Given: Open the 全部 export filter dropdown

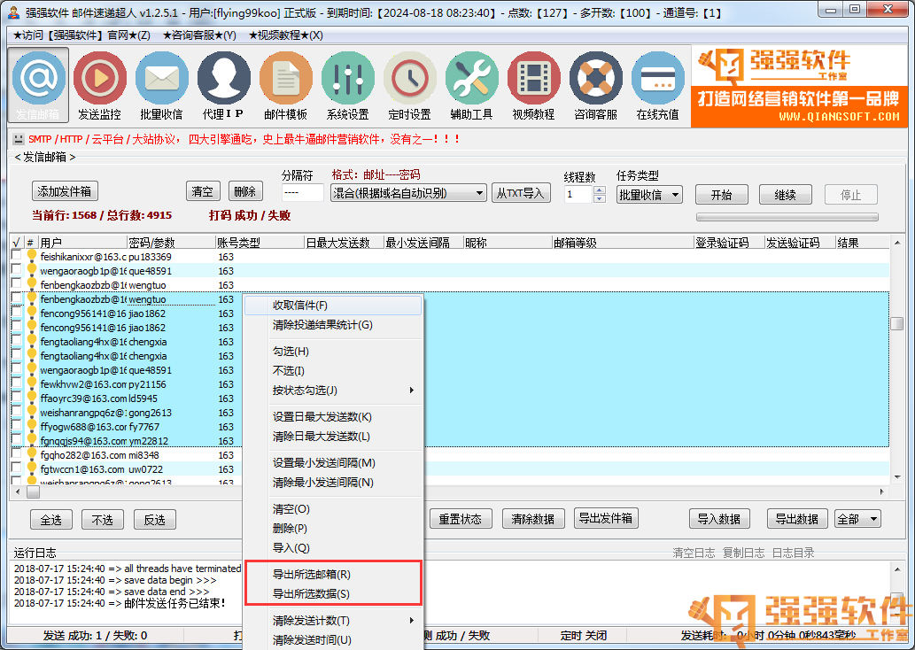Looking at the screenshot, I should tap(857, 519).
